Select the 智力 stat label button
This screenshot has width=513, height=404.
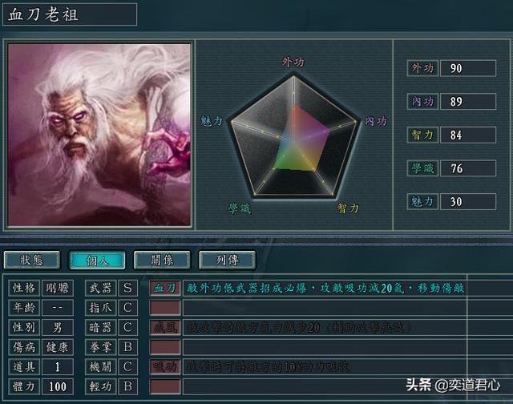(x=422, y=135)
